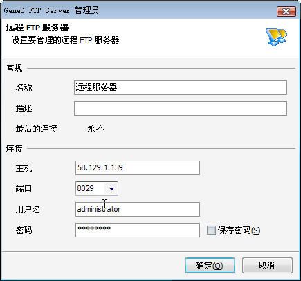Click the 远程 FTP 服务器 bold header
The height and width of the screenshot is (281, 301).
tap(37, 28)
